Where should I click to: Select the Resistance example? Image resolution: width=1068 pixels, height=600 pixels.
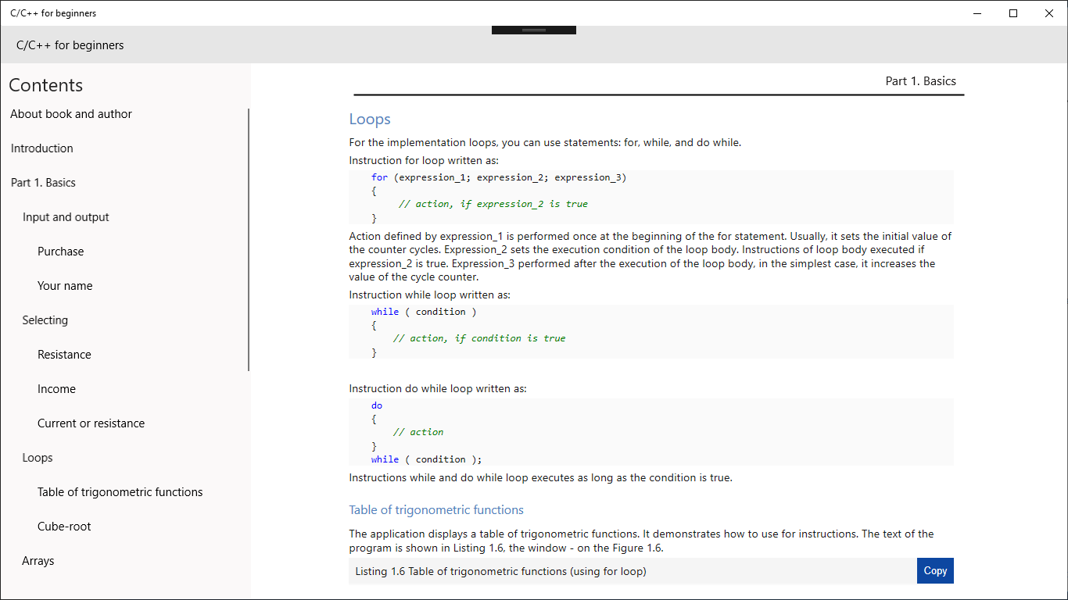click(x=64, y=354)
